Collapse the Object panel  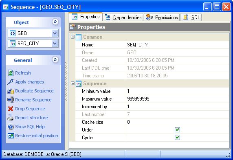tap(55, 22)
